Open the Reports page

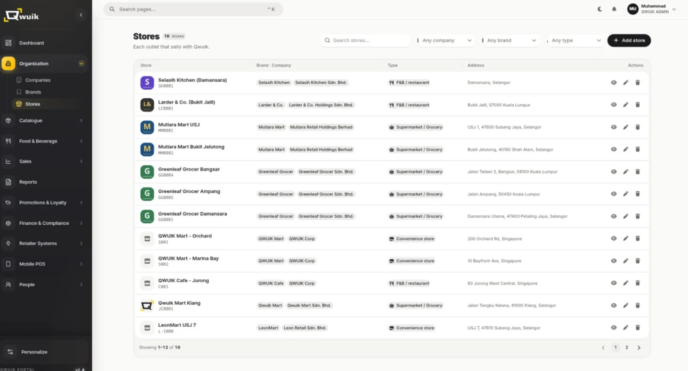45,182
